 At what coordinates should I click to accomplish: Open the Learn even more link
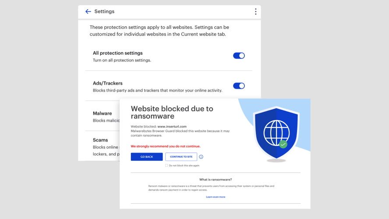click(x=216, y=197)
